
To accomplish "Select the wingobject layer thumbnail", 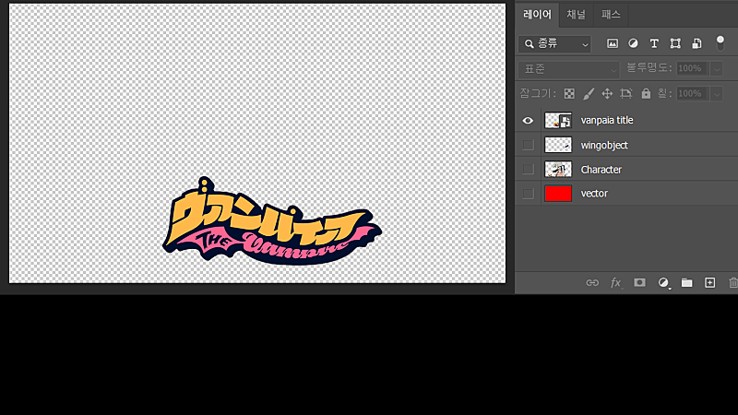I will point(558,145).
